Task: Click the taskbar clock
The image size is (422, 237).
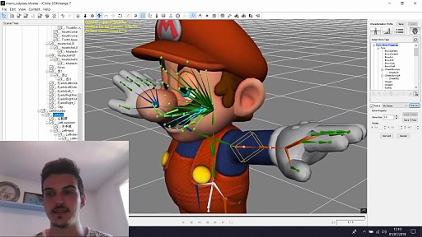Action: click(398, 231)
